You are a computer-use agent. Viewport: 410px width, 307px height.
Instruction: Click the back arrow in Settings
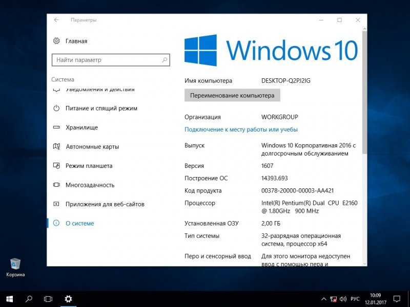point(56,20)
